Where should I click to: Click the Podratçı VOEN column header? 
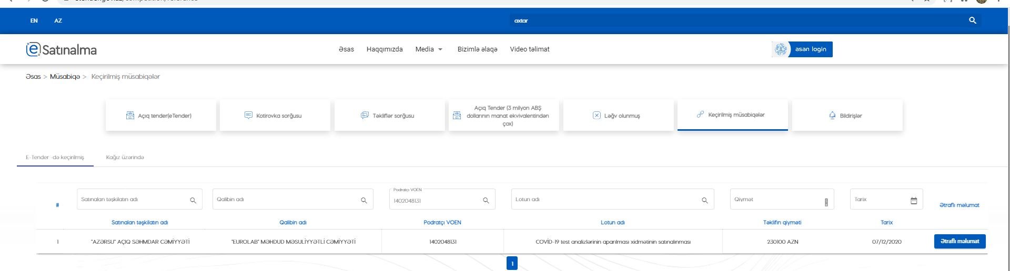tap(442, 223)
